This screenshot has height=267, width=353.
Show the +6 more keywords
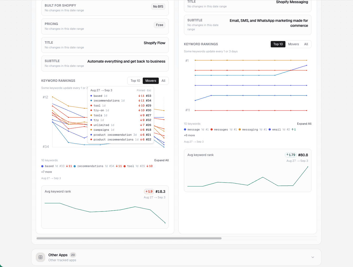click(x=190, y=135)
